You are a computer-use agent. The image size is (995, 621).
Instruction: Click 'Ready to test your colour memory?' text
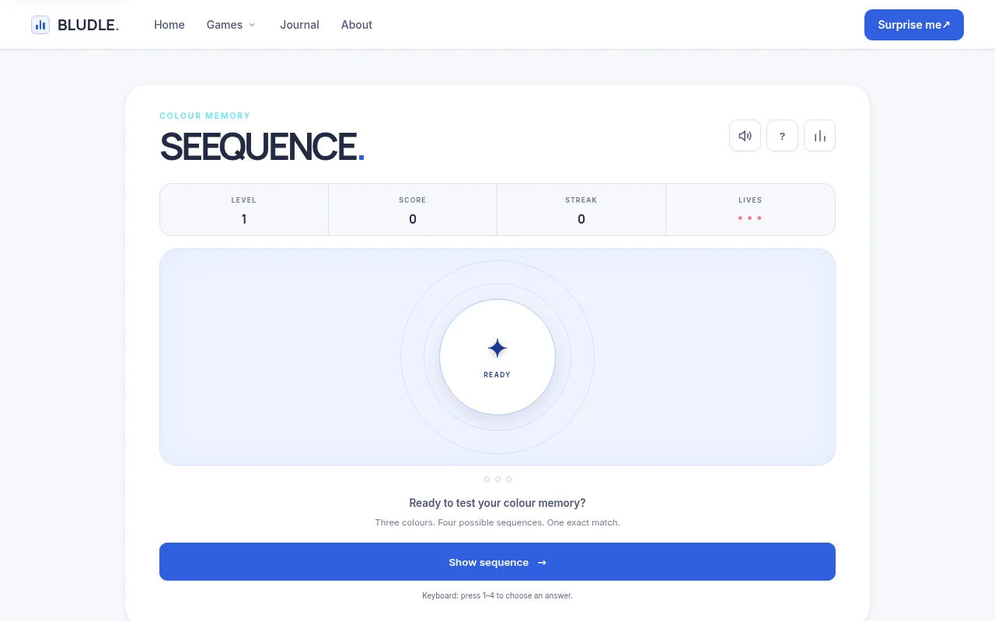[x=497, y=503]
